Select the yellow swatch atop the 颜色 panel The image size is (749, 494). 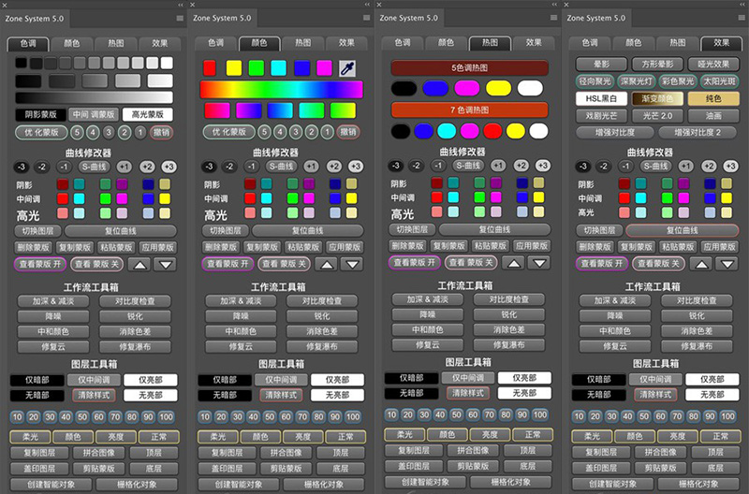(x=233, y=68)
